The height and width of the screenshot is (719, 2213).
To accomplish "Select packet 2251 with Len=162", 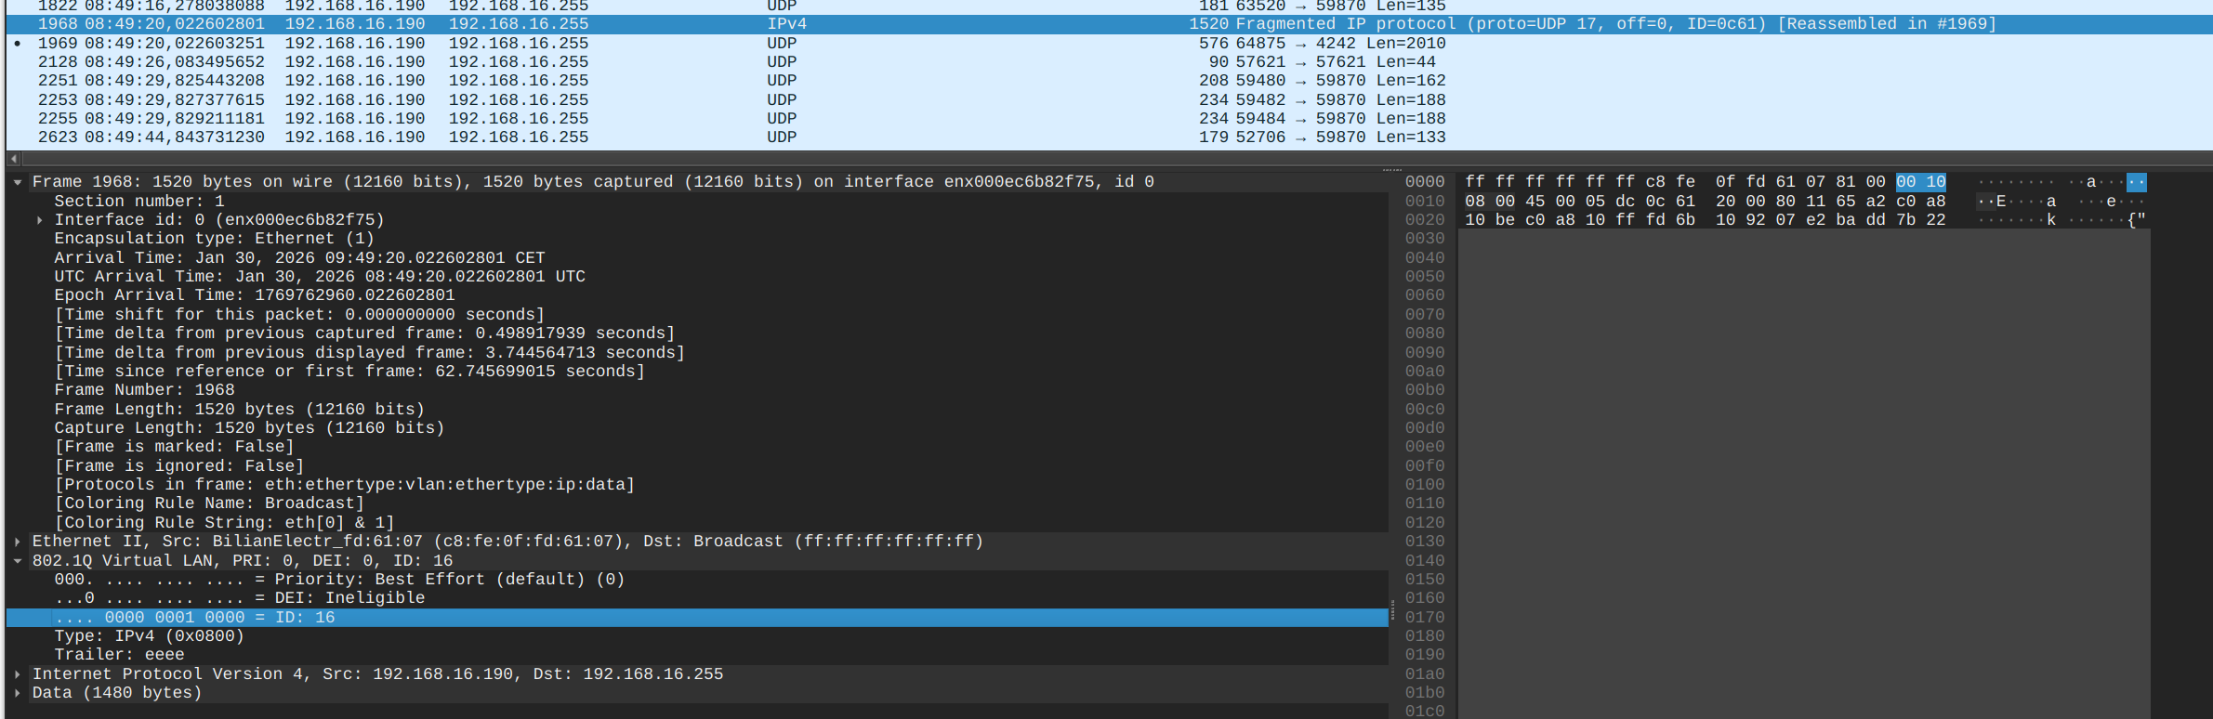I will pyautogui.click(x=1109, y=81).
